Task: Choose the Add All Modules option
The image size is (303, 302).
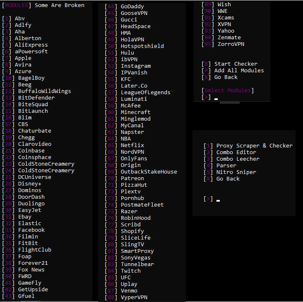Action: [x=233, y=70]
